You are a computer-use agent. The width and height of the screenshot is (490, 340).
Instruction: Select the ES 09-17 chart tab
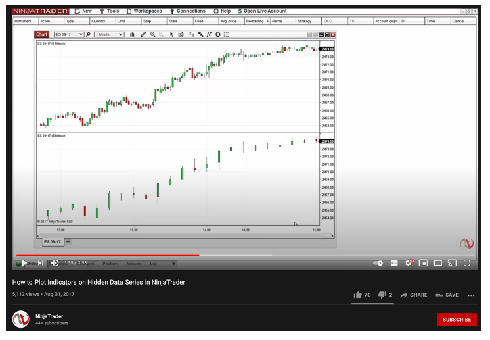53,242
